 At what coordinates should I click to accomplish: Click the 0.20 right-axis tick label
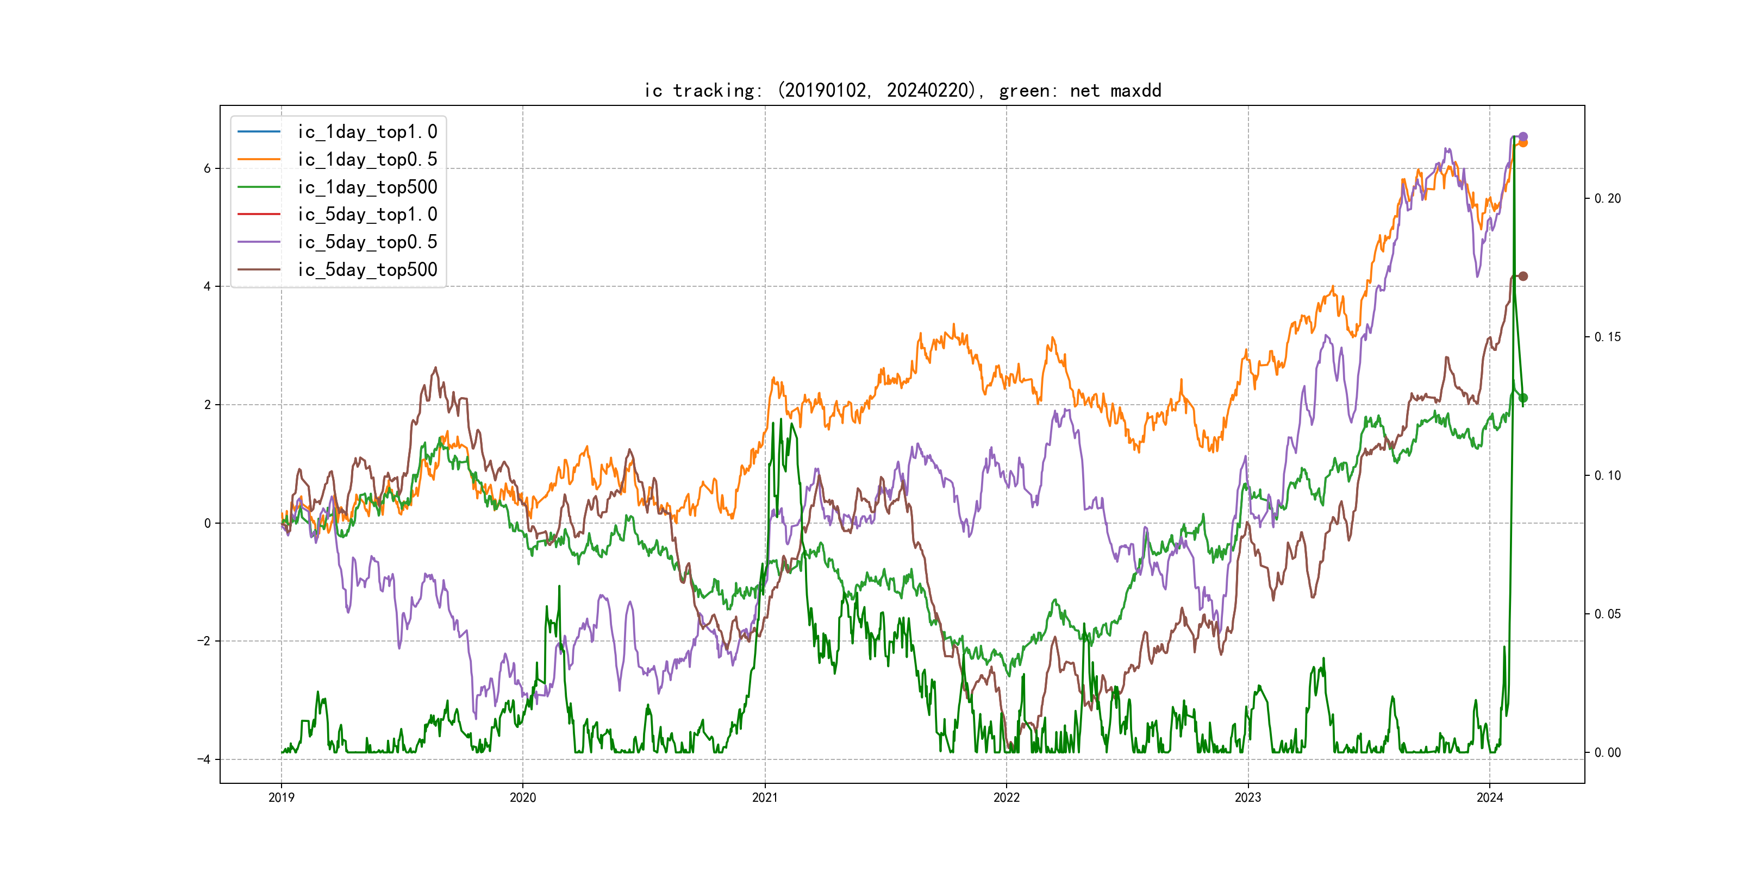coord(1607,199)
